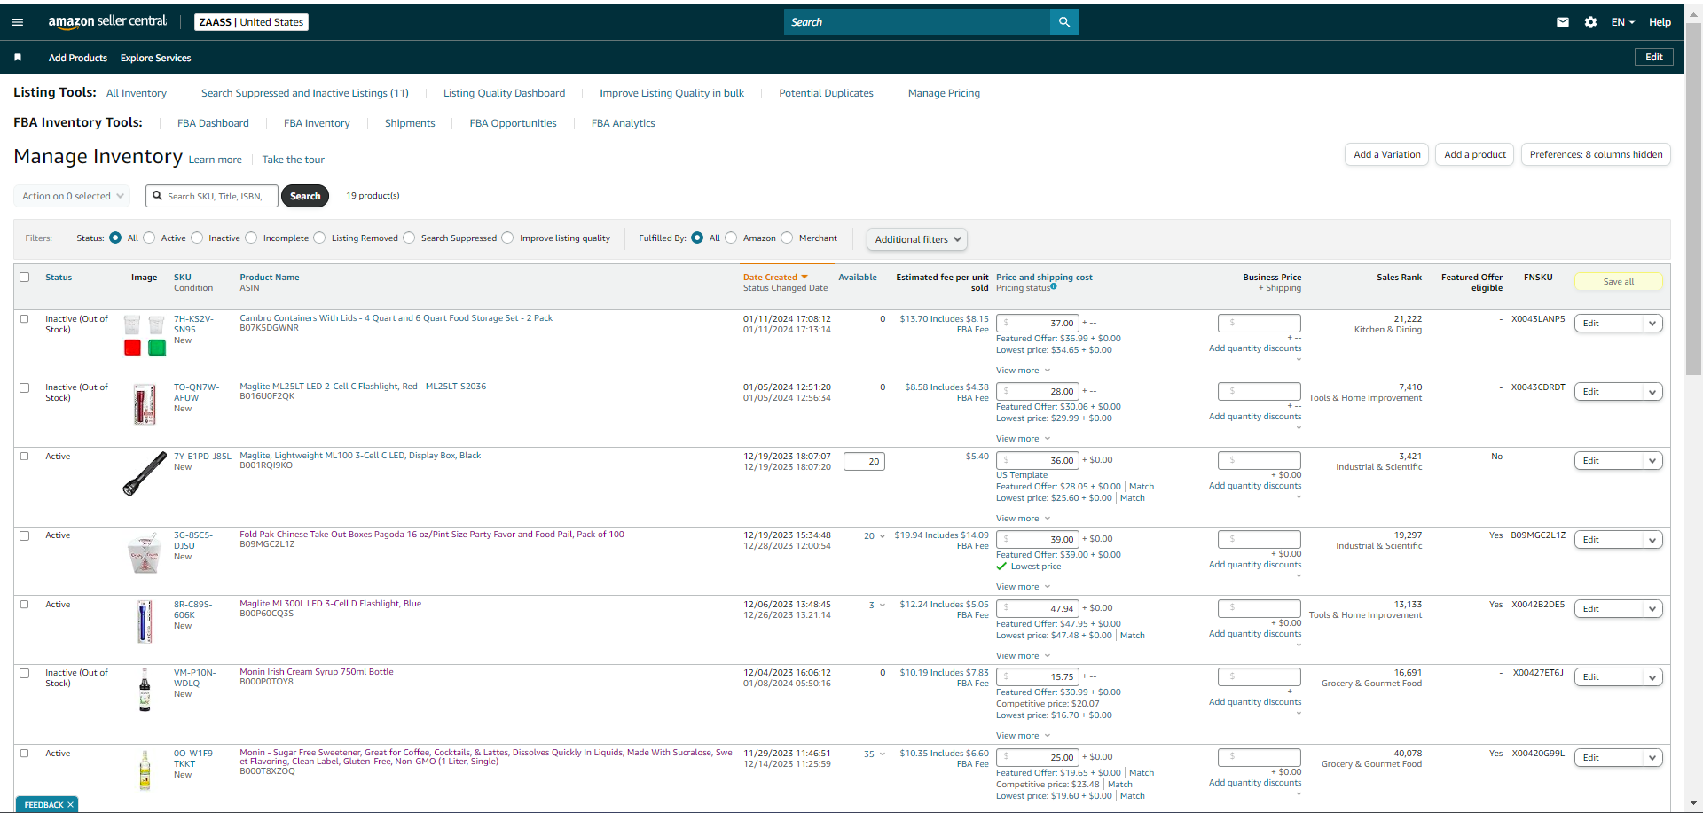Open Edit dropdown arrow for Maglite ML100 row

(1652, 461)
